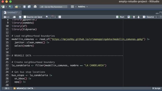Click the "# Load neighbourhood boundaries" comment

click(x=33, y=36)
